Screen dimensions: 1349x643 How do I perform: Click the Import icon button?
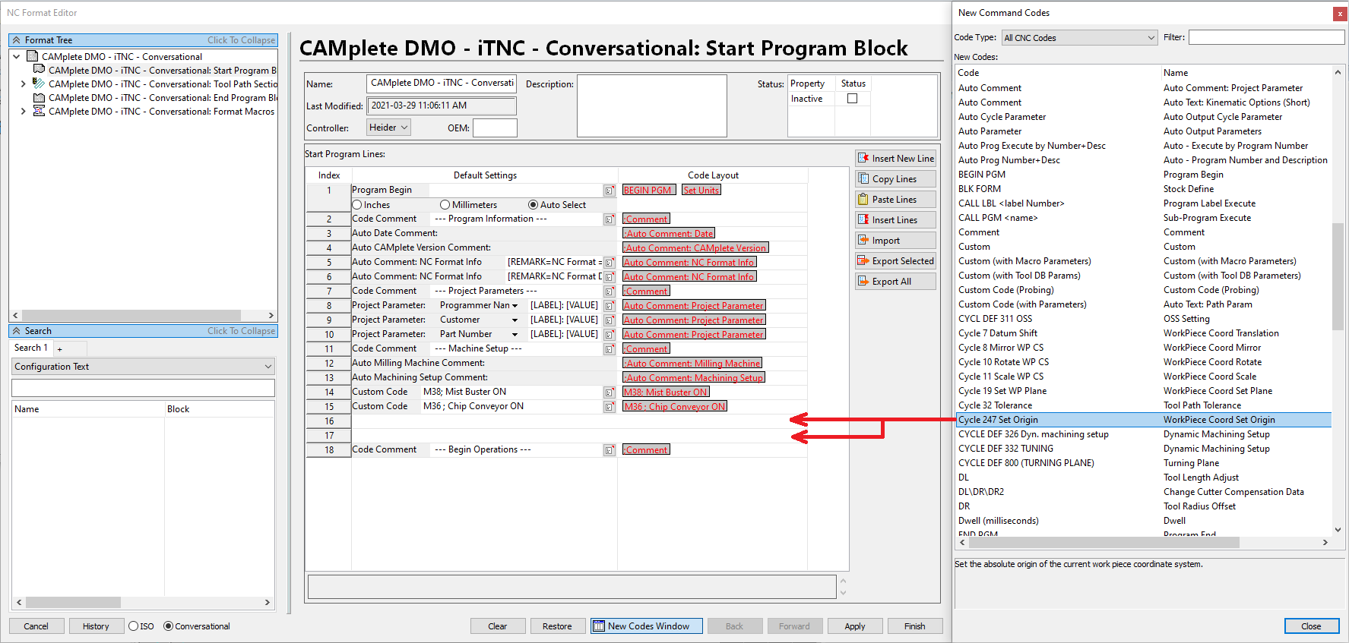point(895,241)
